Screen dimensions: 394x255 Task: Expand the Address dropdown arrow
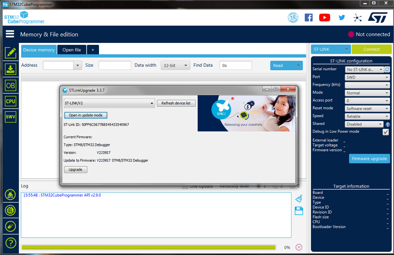[78, 65]
